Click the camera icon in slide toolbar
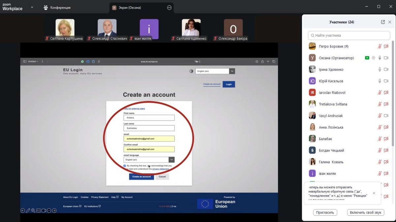This screenshot has width=396, height=222. [44, 210]
